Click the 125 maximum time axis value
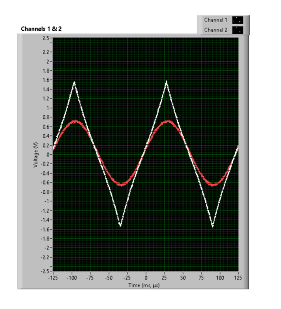 pyautogui.click(x=238, y=278)
